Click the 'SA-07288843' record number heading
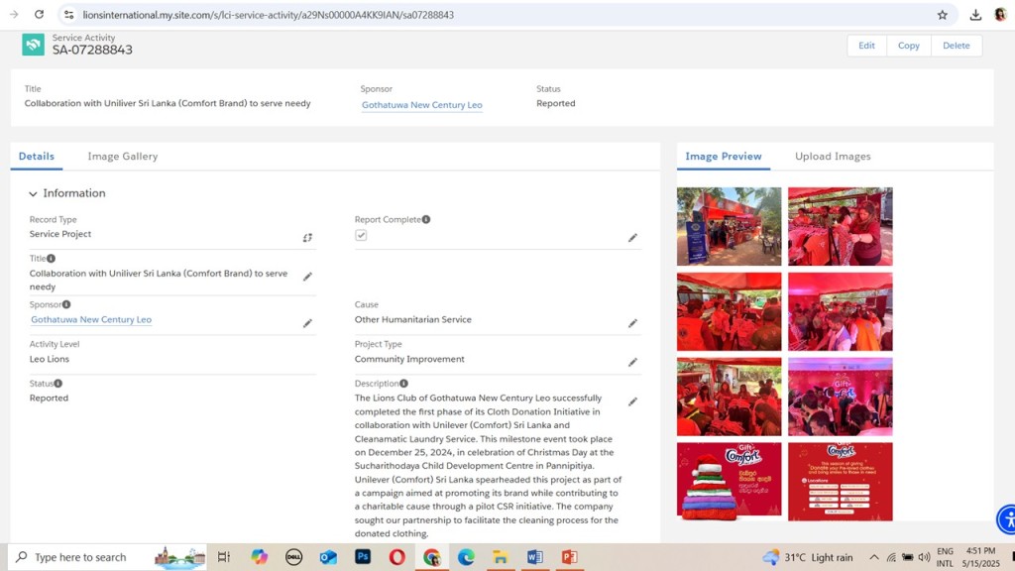 [x=92, y=50]
